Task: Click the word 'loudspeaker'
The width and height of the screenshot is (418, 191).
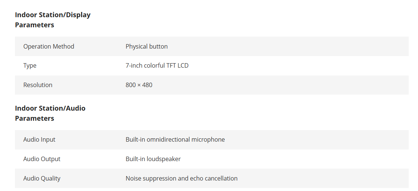Action: coord(164,159)
